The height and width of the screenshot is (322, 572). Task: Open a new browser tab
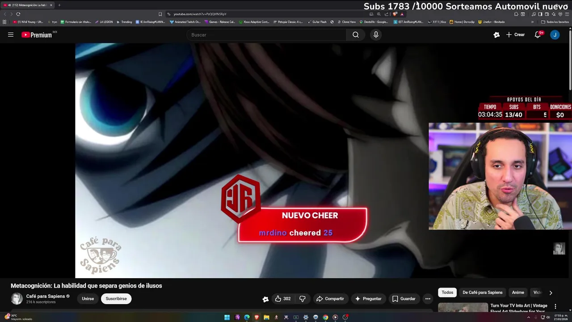[x=59, y=5]
